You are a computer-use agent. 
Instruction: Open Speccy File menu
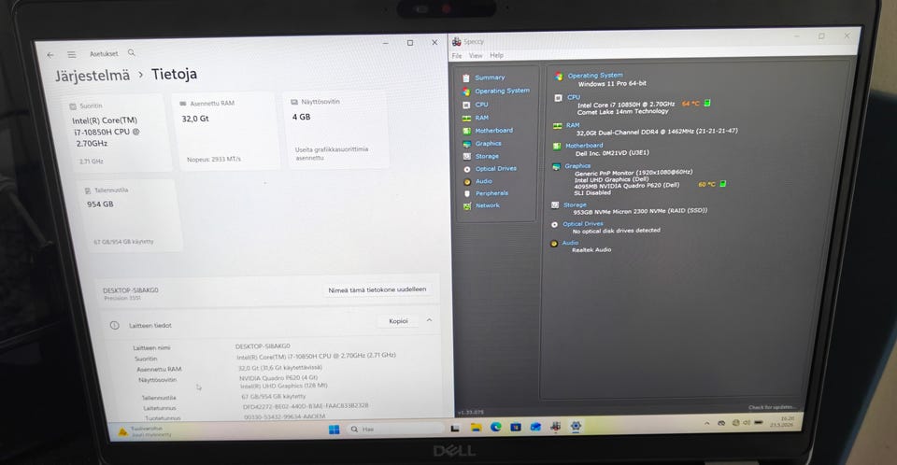[457, 55]
